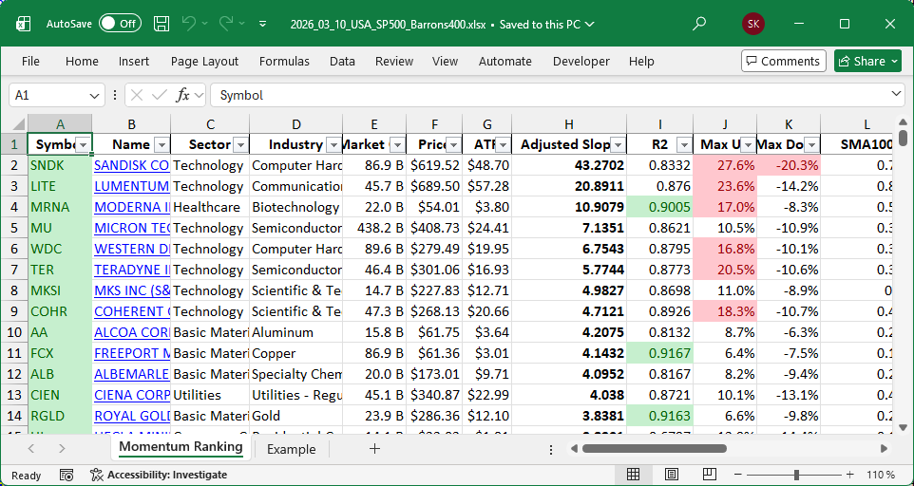Click the Undo arrow icon
The width and height of the screenshot is (914, 486).
(x=189, y=24)
